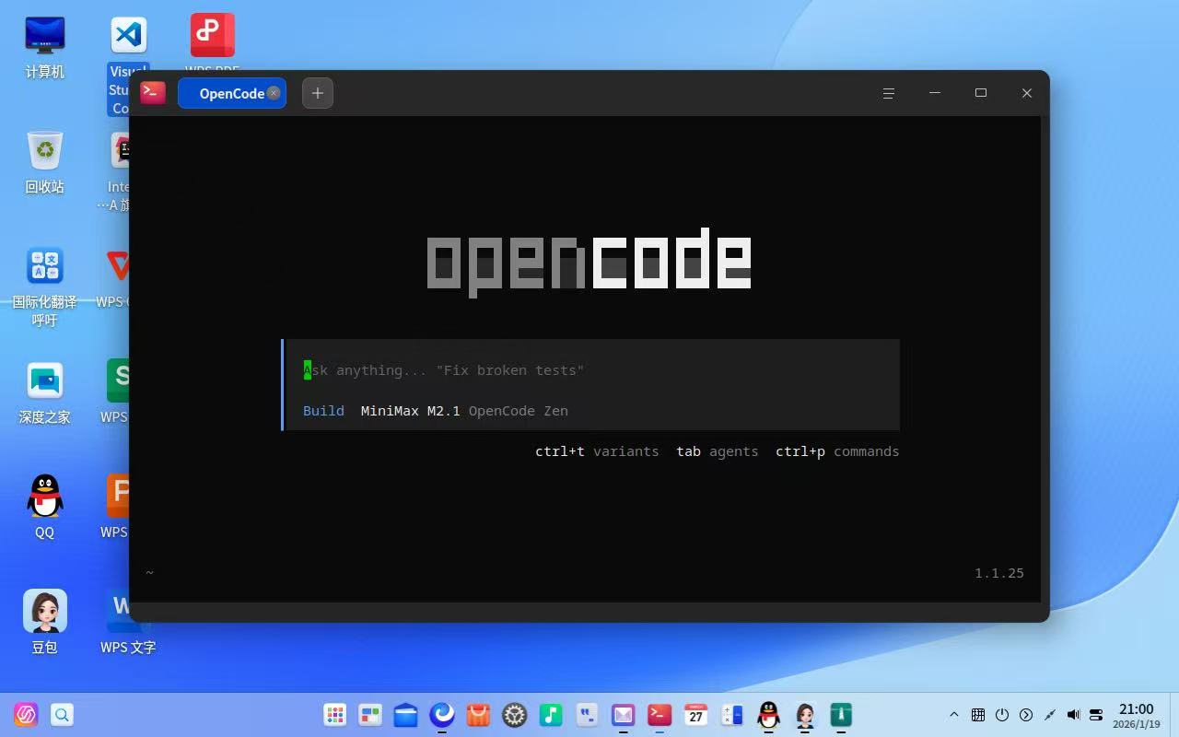Close the OpenCode tab with its x
The image size is (1179, 737).
pyautogui.click(x=273, y=92)
